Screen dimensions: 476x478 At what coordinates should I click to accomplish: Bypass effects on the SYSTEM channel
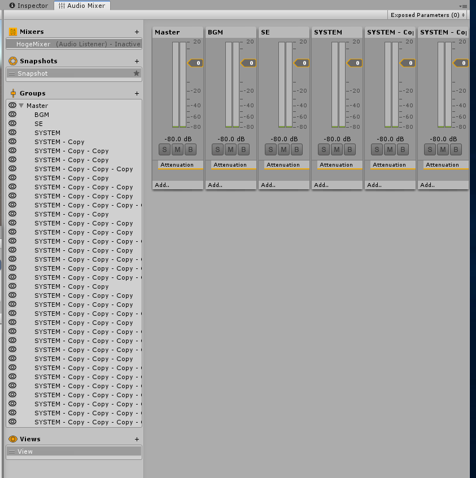pos(350,150)
